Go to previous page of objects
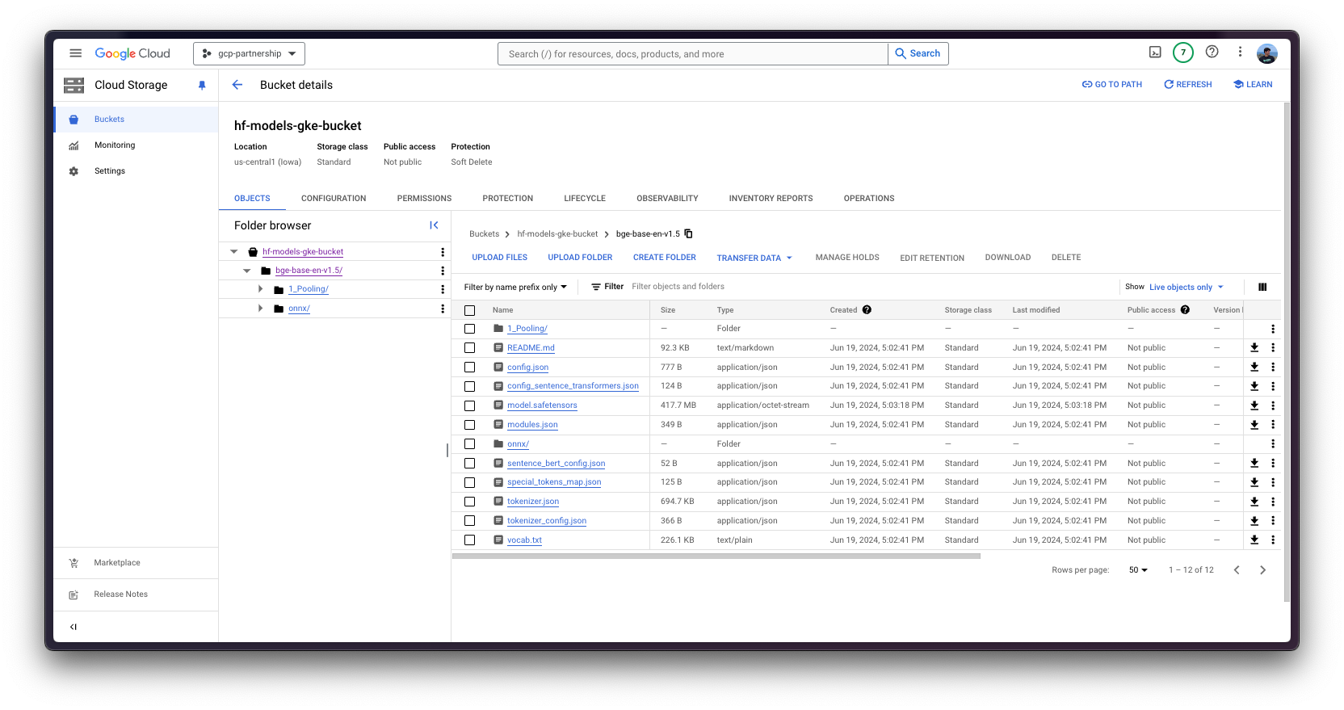 pyautogui.click(x=1237, y=570)
